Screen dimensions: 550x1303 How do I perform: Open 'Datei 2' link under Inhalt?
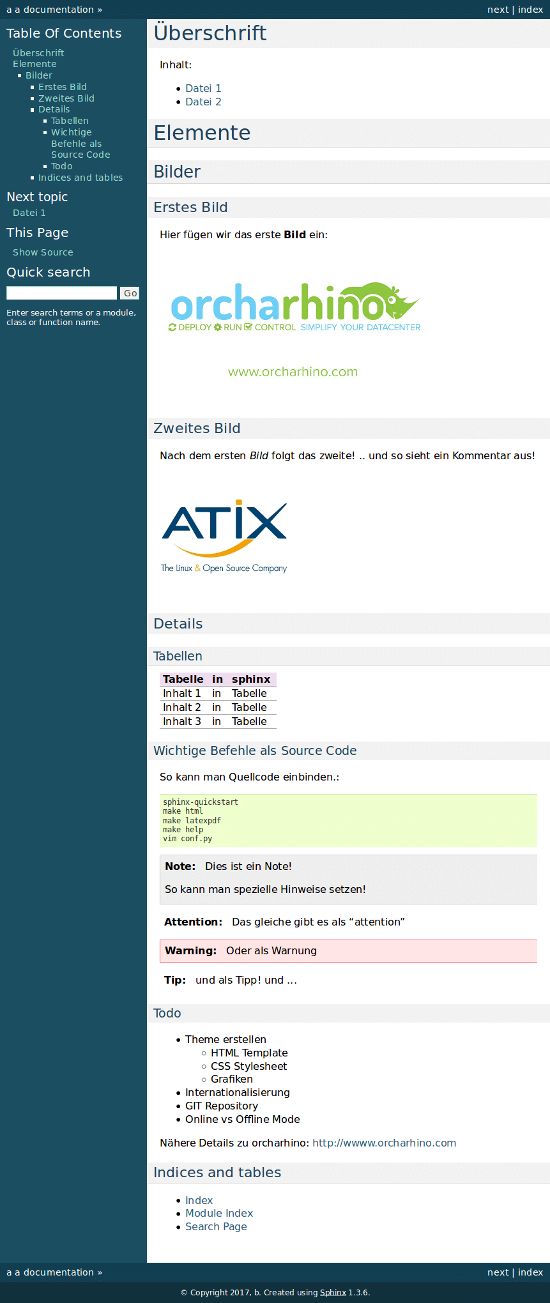(x=203, y=102)
